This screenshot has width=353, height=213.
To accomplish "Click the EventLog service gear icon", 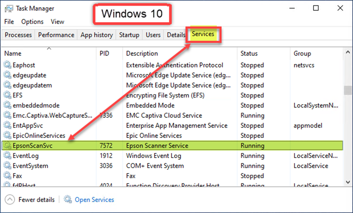I will point(7,156).
